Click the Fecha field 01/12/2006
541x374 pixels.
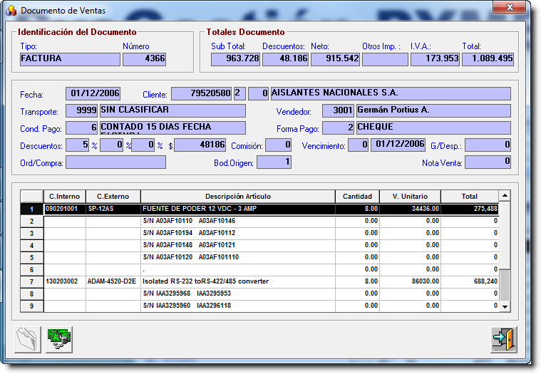coord(93,93)
